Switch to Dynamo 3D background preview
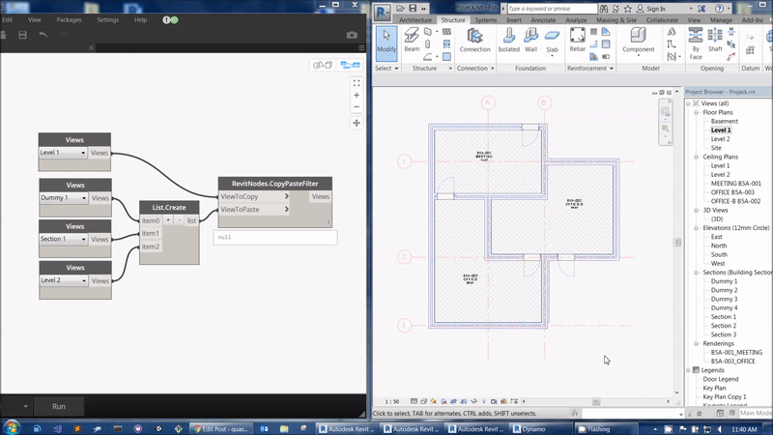 (x=321, y=65)
